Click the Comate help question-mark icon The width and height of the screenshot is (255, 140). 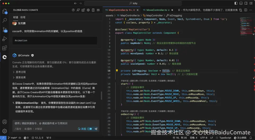(x=73, y=10)
